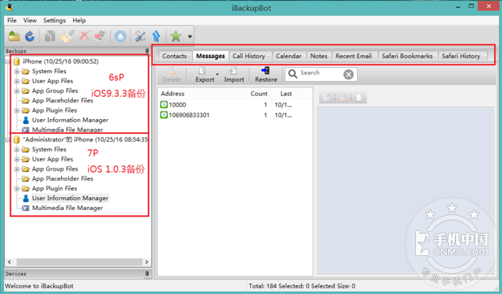Expand System Files under first iPhone backup
The width and height of the screenshot is (502, 294).
click(x=16, y=71)
